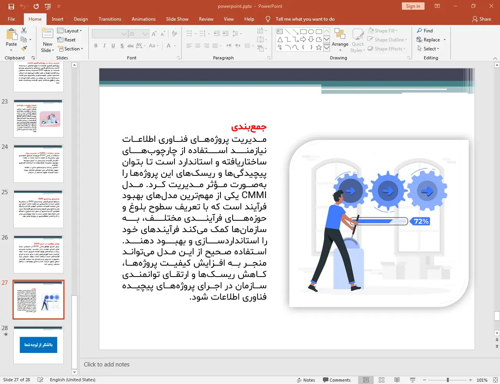Click the Sign in button
Viewport: 500px width, 384px height.
413,6
